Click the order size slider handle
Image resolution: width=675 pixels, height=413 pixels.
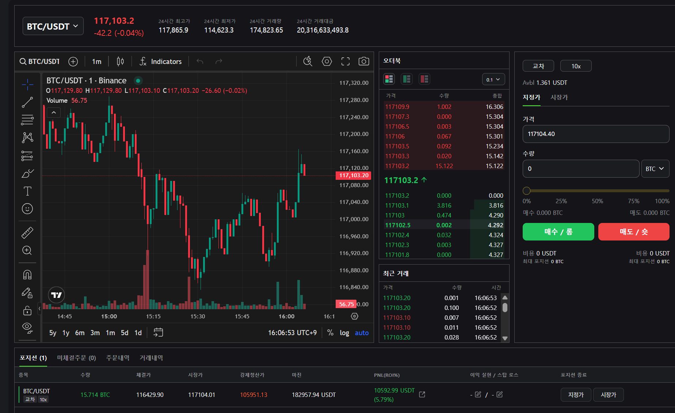click(526, 190)
